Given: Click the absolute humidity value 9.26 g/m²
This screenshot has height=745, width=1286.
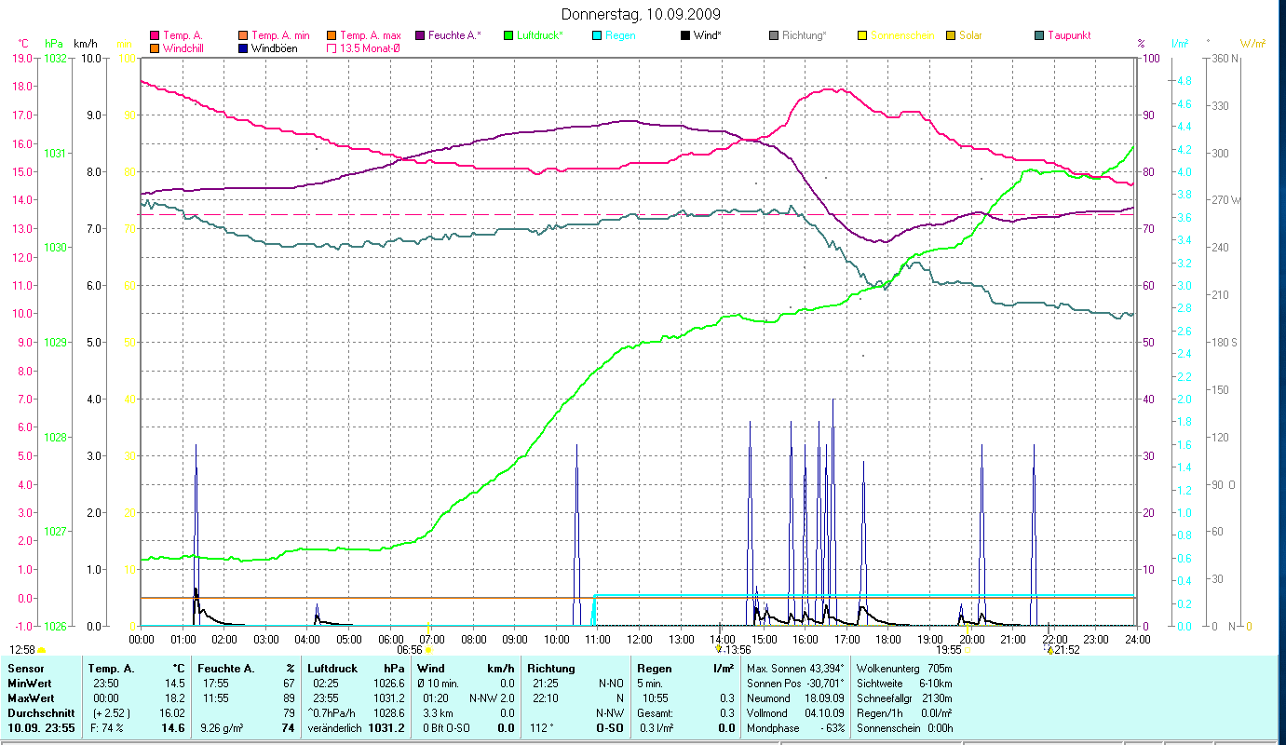Looking at the screenshot, I should (223, 728).
